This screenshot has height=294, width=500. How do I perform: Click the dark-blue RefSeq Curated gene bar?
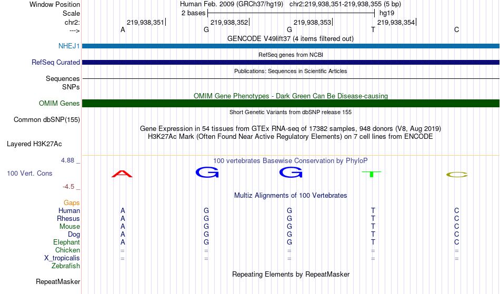coord(291,62)
